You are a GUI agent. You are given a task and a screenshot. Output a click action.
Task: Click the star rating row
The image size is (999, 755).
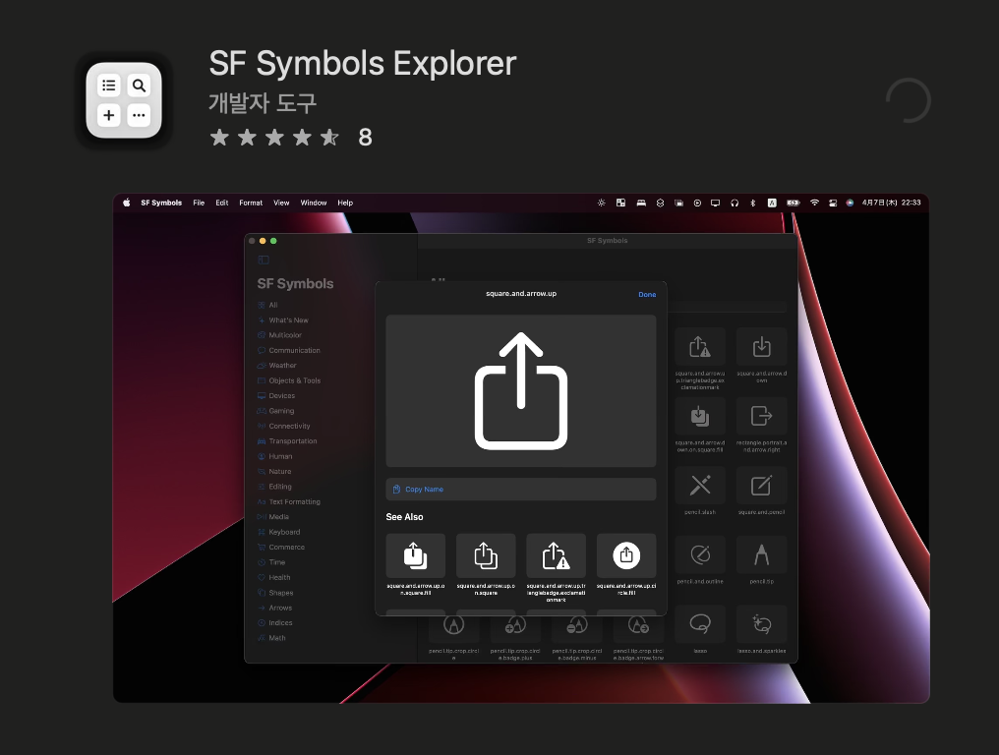(x=274, y=137)
